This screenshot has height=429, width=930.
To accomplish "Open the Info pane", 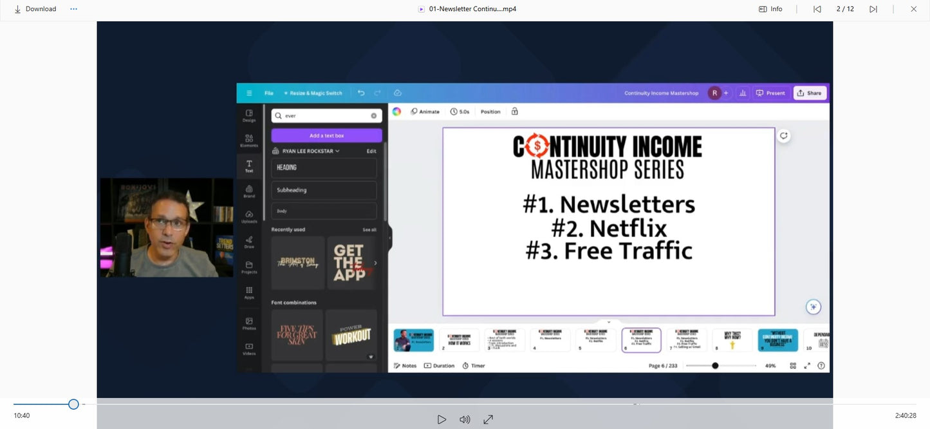I will coord(770,9).
